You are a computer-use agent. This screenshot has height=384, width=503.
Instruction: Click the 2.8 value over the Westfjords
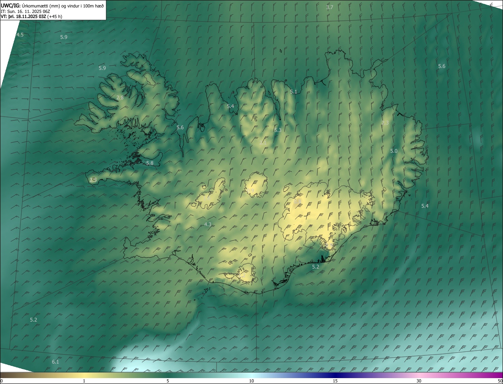coord(120,97)
